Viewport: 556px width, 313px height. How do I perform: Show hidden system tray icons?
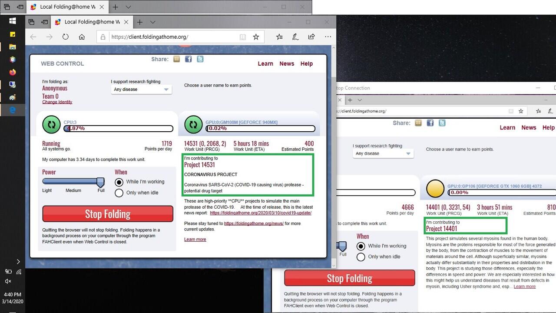[x=18, y=261]
